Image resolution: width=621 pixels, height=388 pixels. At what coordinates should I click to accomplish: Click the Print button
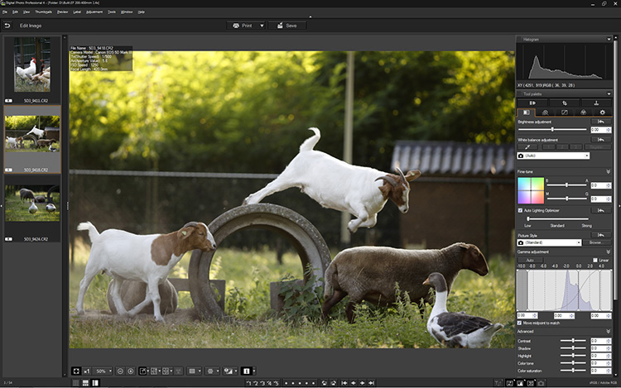[x=247, y=26]
